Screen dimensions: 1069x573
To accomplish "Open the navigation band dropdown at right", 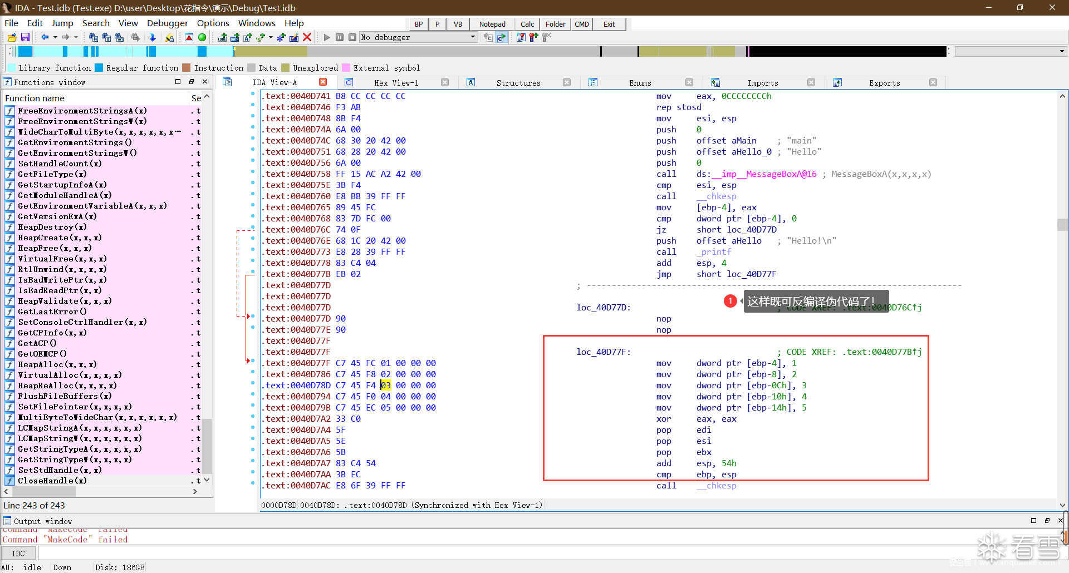I will (1061, 51).
